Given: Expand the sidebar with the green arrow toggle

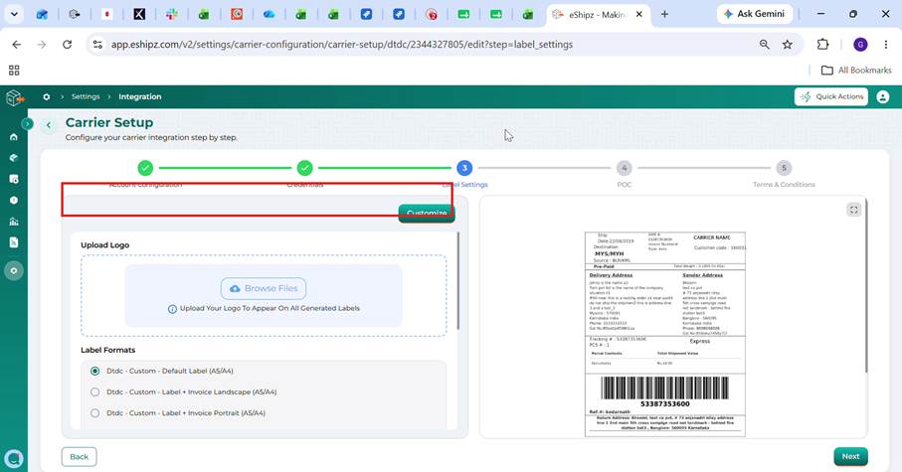Looking at the screenshot, I should click(27, 123).
